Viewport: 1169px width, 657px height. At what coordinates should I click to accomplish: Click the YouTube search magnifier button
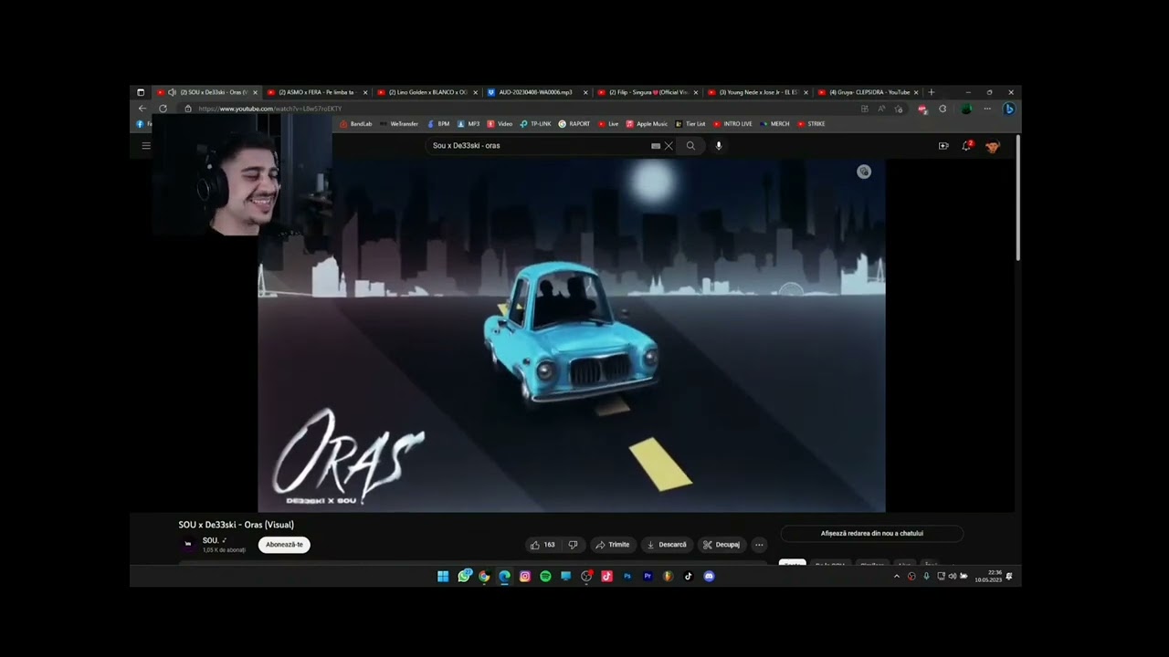click(690, 146)
